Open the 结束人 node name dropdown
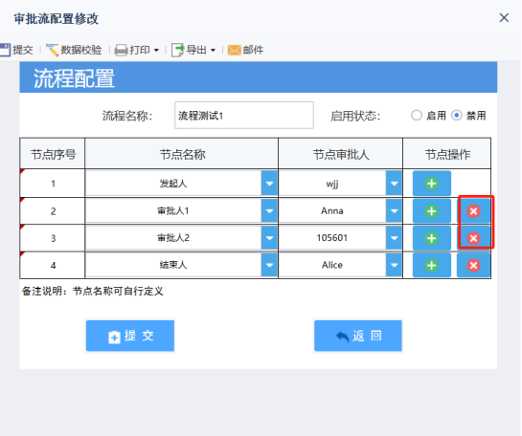This screenshot has height=436, width=522. pyautogui.click(x=269, y=265)
